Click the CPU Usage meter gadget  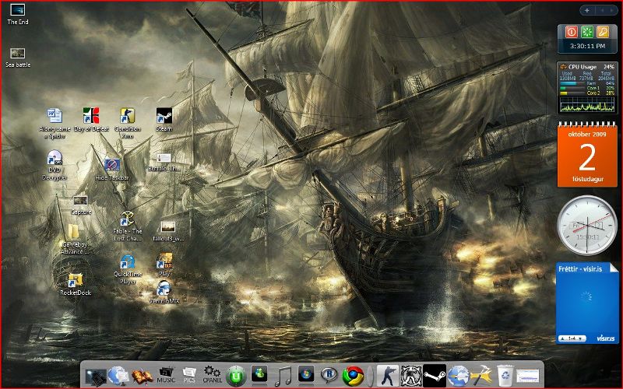(x=587, y=88)
